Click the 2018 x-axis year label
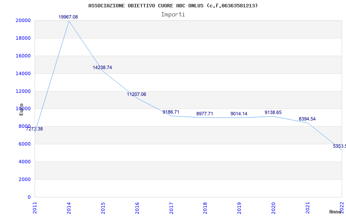The image size is (346, 216). click(x=205, y=208)
